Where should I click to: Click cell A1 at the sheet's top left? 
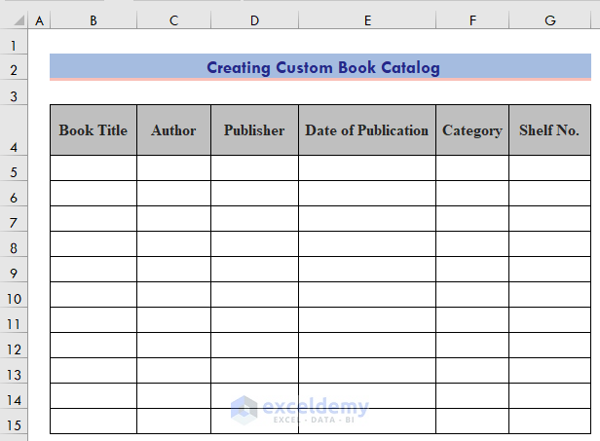[x=39, y=42]
